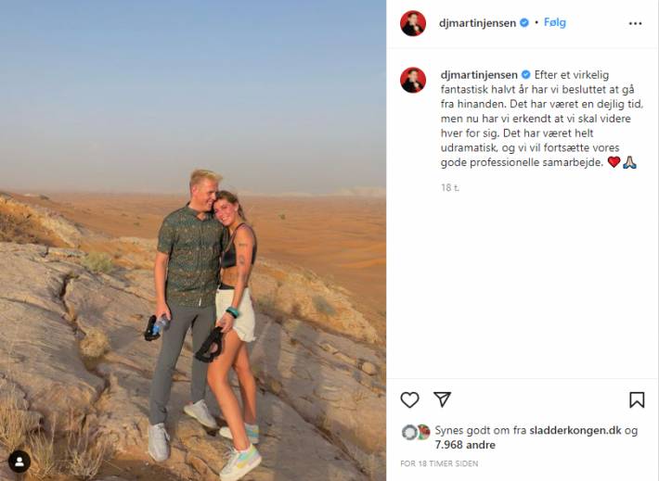Show tagged people icon on photo
The image size is (659, 481).
click(x=19, y=462)
